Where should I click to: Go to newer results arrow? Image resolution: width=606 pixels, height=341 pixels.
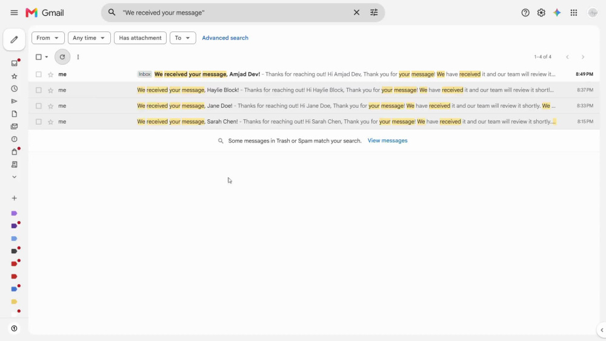[x=567, y=57]
